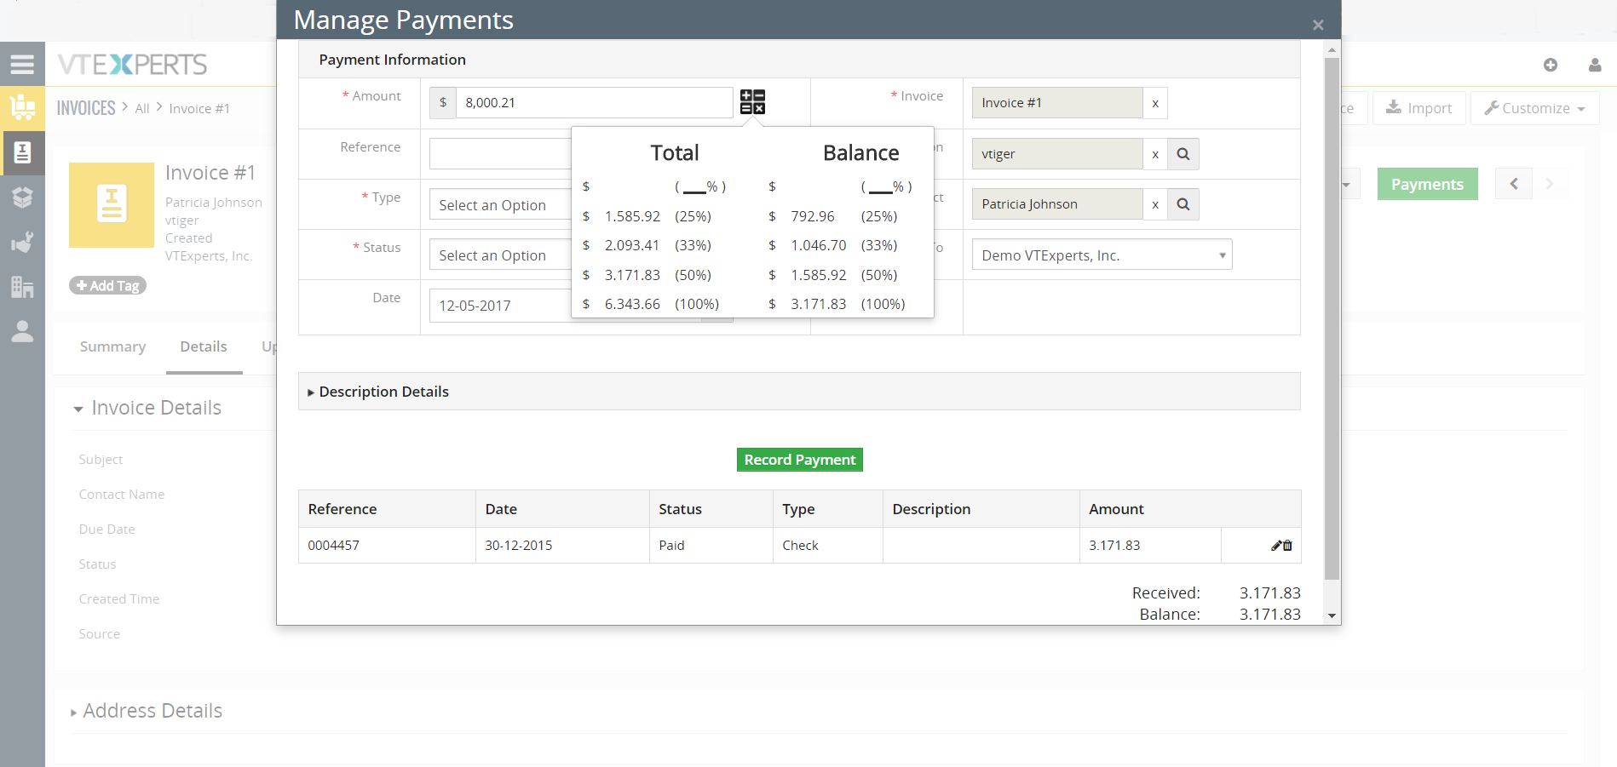Select Total 100% amount 6.343.66
Screen dimensions: 1617x767
pyautogui.click(x=632, y=304)
